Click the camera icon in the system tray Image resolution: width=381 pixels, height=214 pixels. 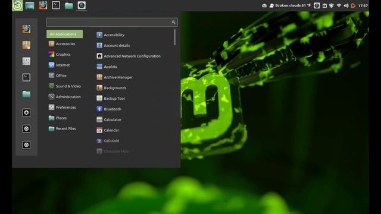click(264, 5)
